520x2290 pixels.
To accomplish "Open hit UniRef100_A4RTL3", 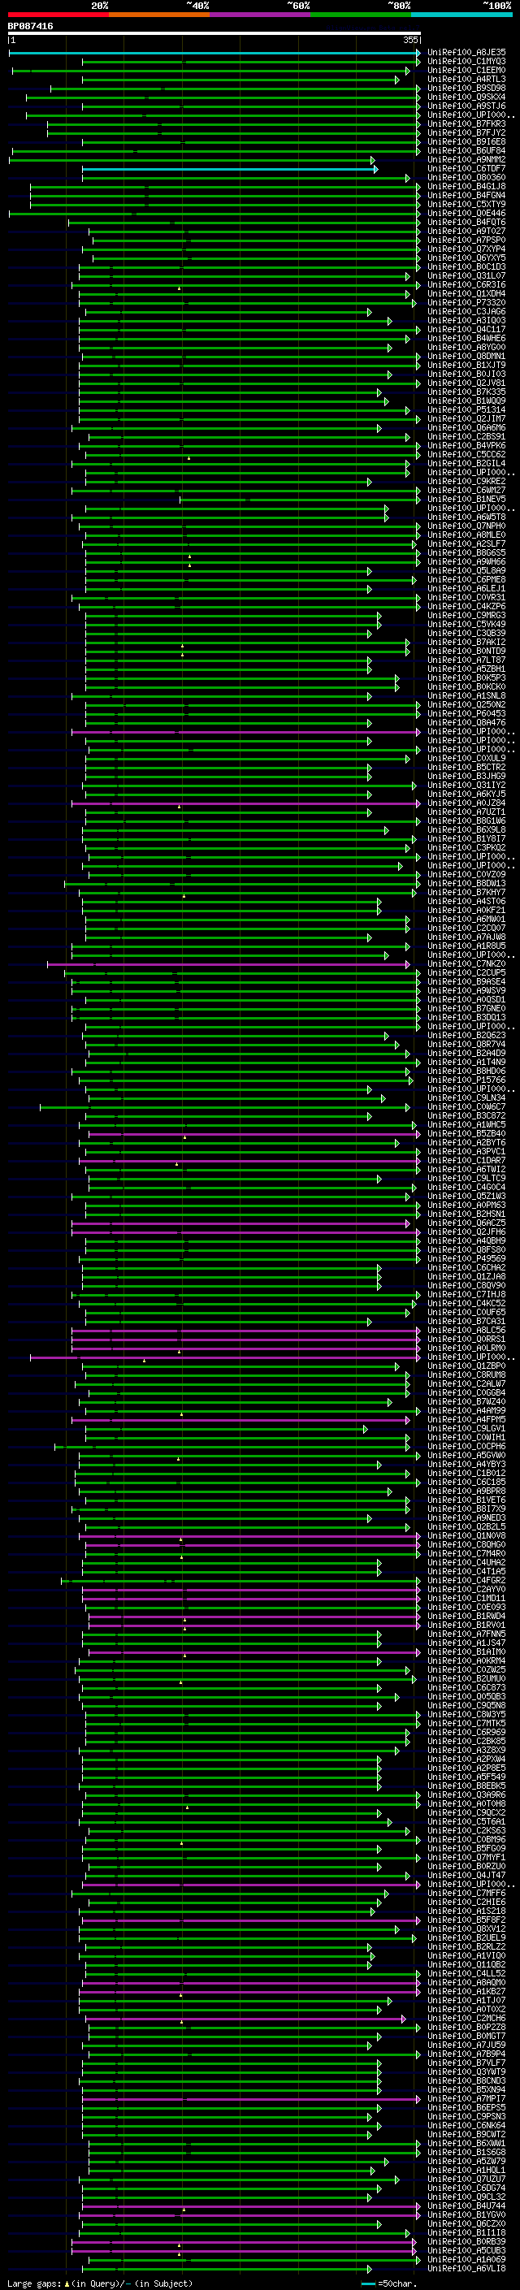I will tap(466, 79).
